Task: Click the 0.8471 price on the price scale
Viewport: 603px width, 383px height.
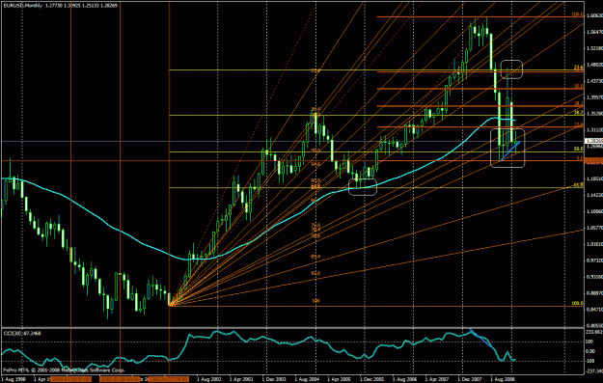Action: click(594, 310)
